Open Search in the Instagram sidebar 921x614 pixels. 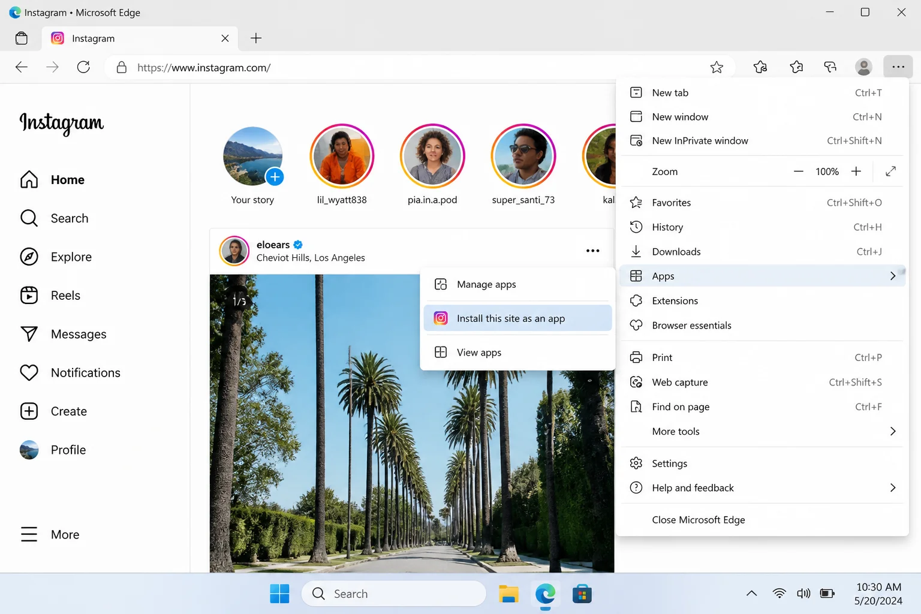click(x=54, y=218)
